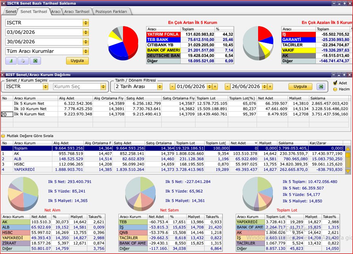Increase the 26/06/2026 date with plus button
This screenshot has width=353, height=254.
pyautogui.click(x=270, y=87)
